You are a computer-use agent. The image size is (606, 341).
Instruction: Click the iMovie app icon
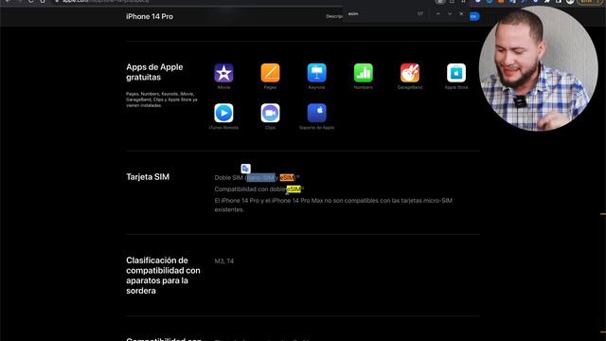[223, 73]
